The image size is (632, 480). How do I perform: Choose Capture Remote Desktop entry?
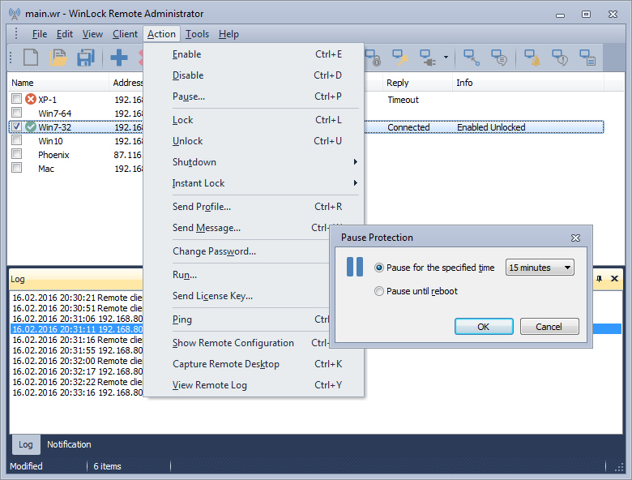tap(254, 364)
